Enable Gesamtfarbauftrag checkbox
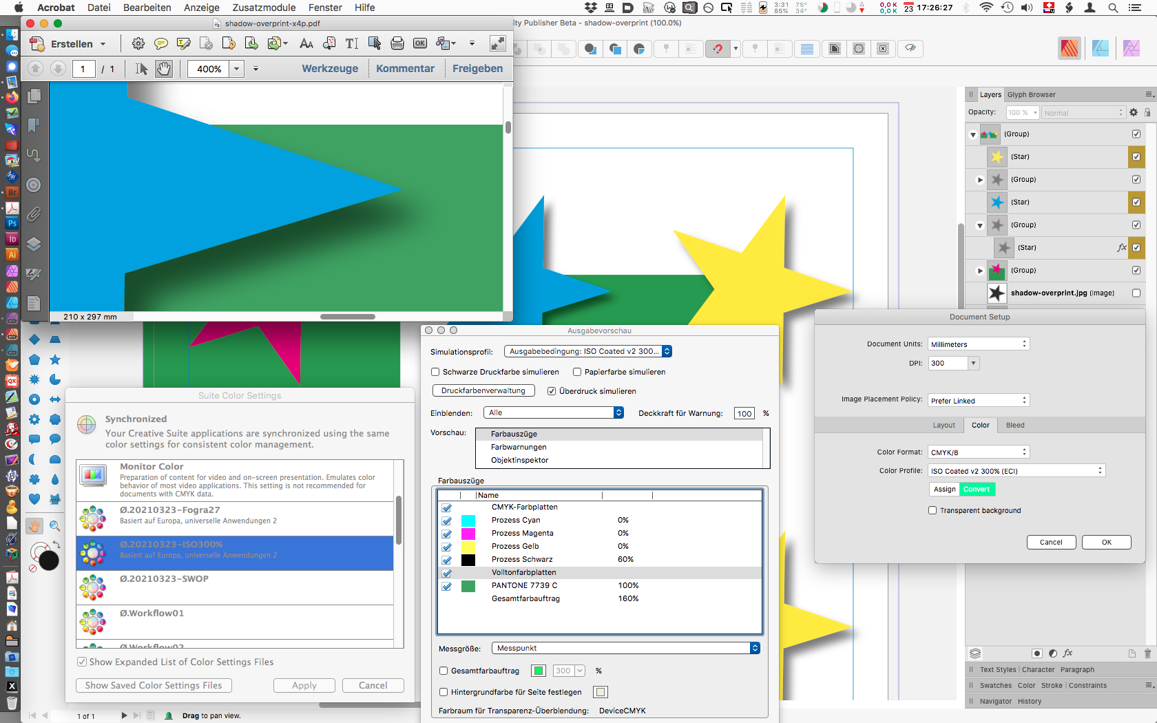This screenshot has width=1157, height=723. [444, 671]
